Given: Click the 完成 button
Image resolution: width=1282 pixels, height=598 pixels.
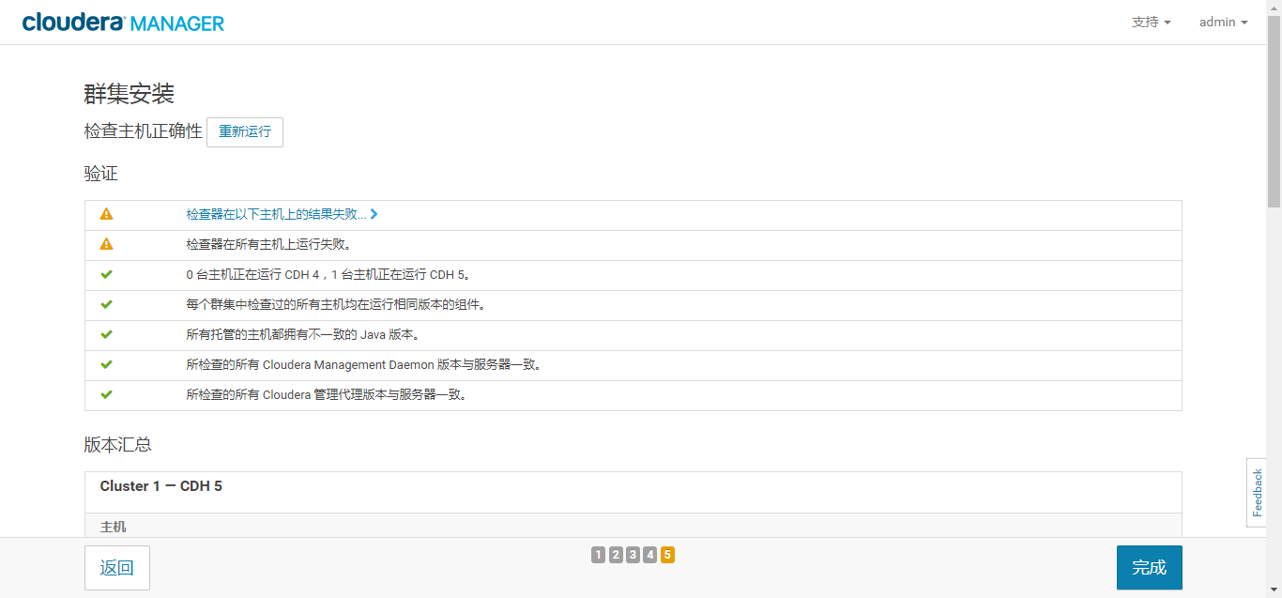Looking at the screenshot, I should coord(1149,568).
